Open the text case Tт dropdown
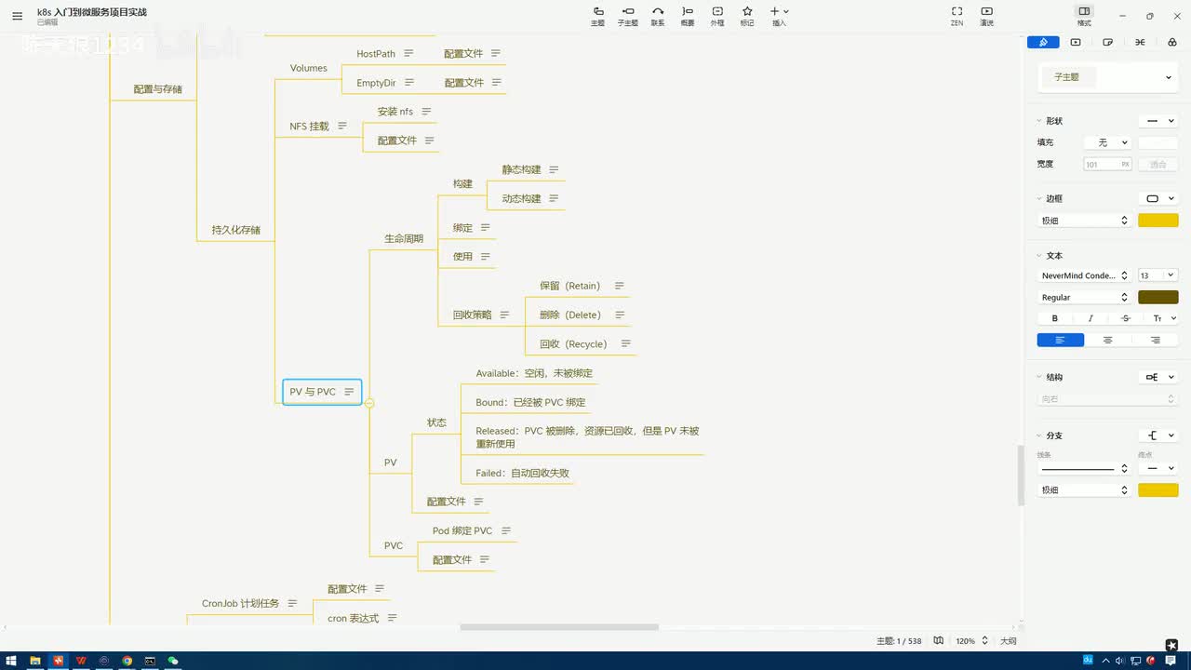 [x=1164, y=318]
